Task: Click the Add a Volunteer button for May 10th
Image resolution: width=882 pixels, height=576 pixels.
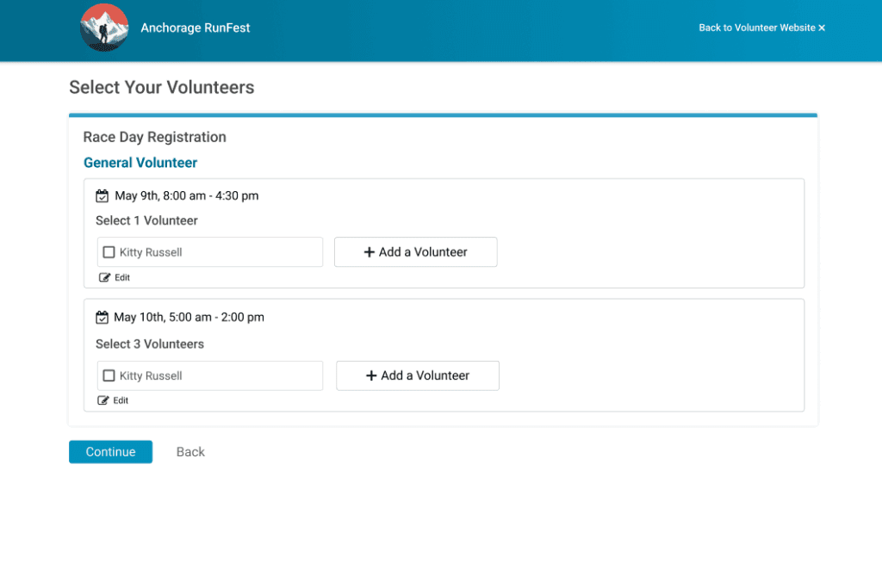Action: tap(417, 376)
